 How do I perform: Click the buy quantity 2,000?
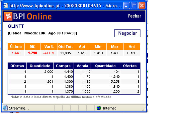(49, 72)
